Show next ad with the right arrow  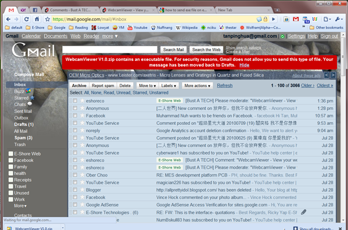[x=333, y=75]
